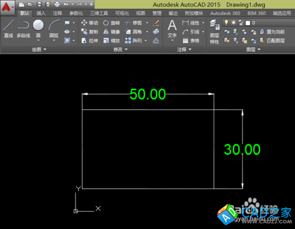Toggle layer 0 freeze sun icon
295x229 pixels.
click(x=234, y=23)
